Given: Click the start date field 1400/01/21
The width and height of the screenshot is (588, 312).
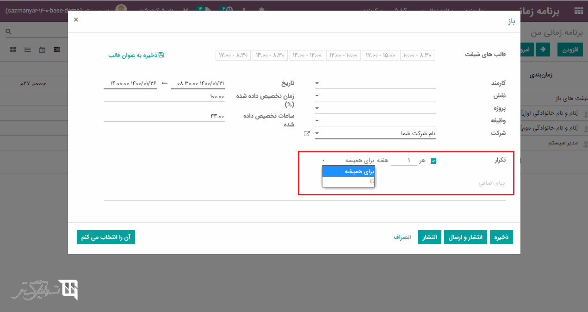Looking at the screenshot, I should click(x=198, y=83).
